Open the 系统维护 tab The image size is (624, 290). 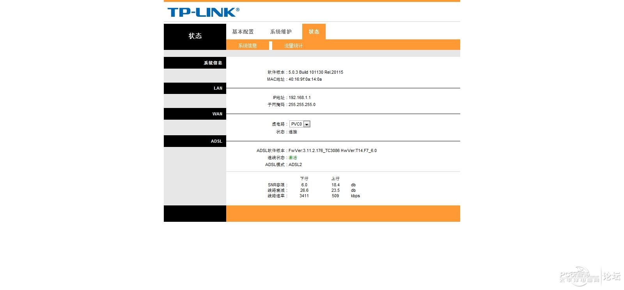click(x=281, y=32)
